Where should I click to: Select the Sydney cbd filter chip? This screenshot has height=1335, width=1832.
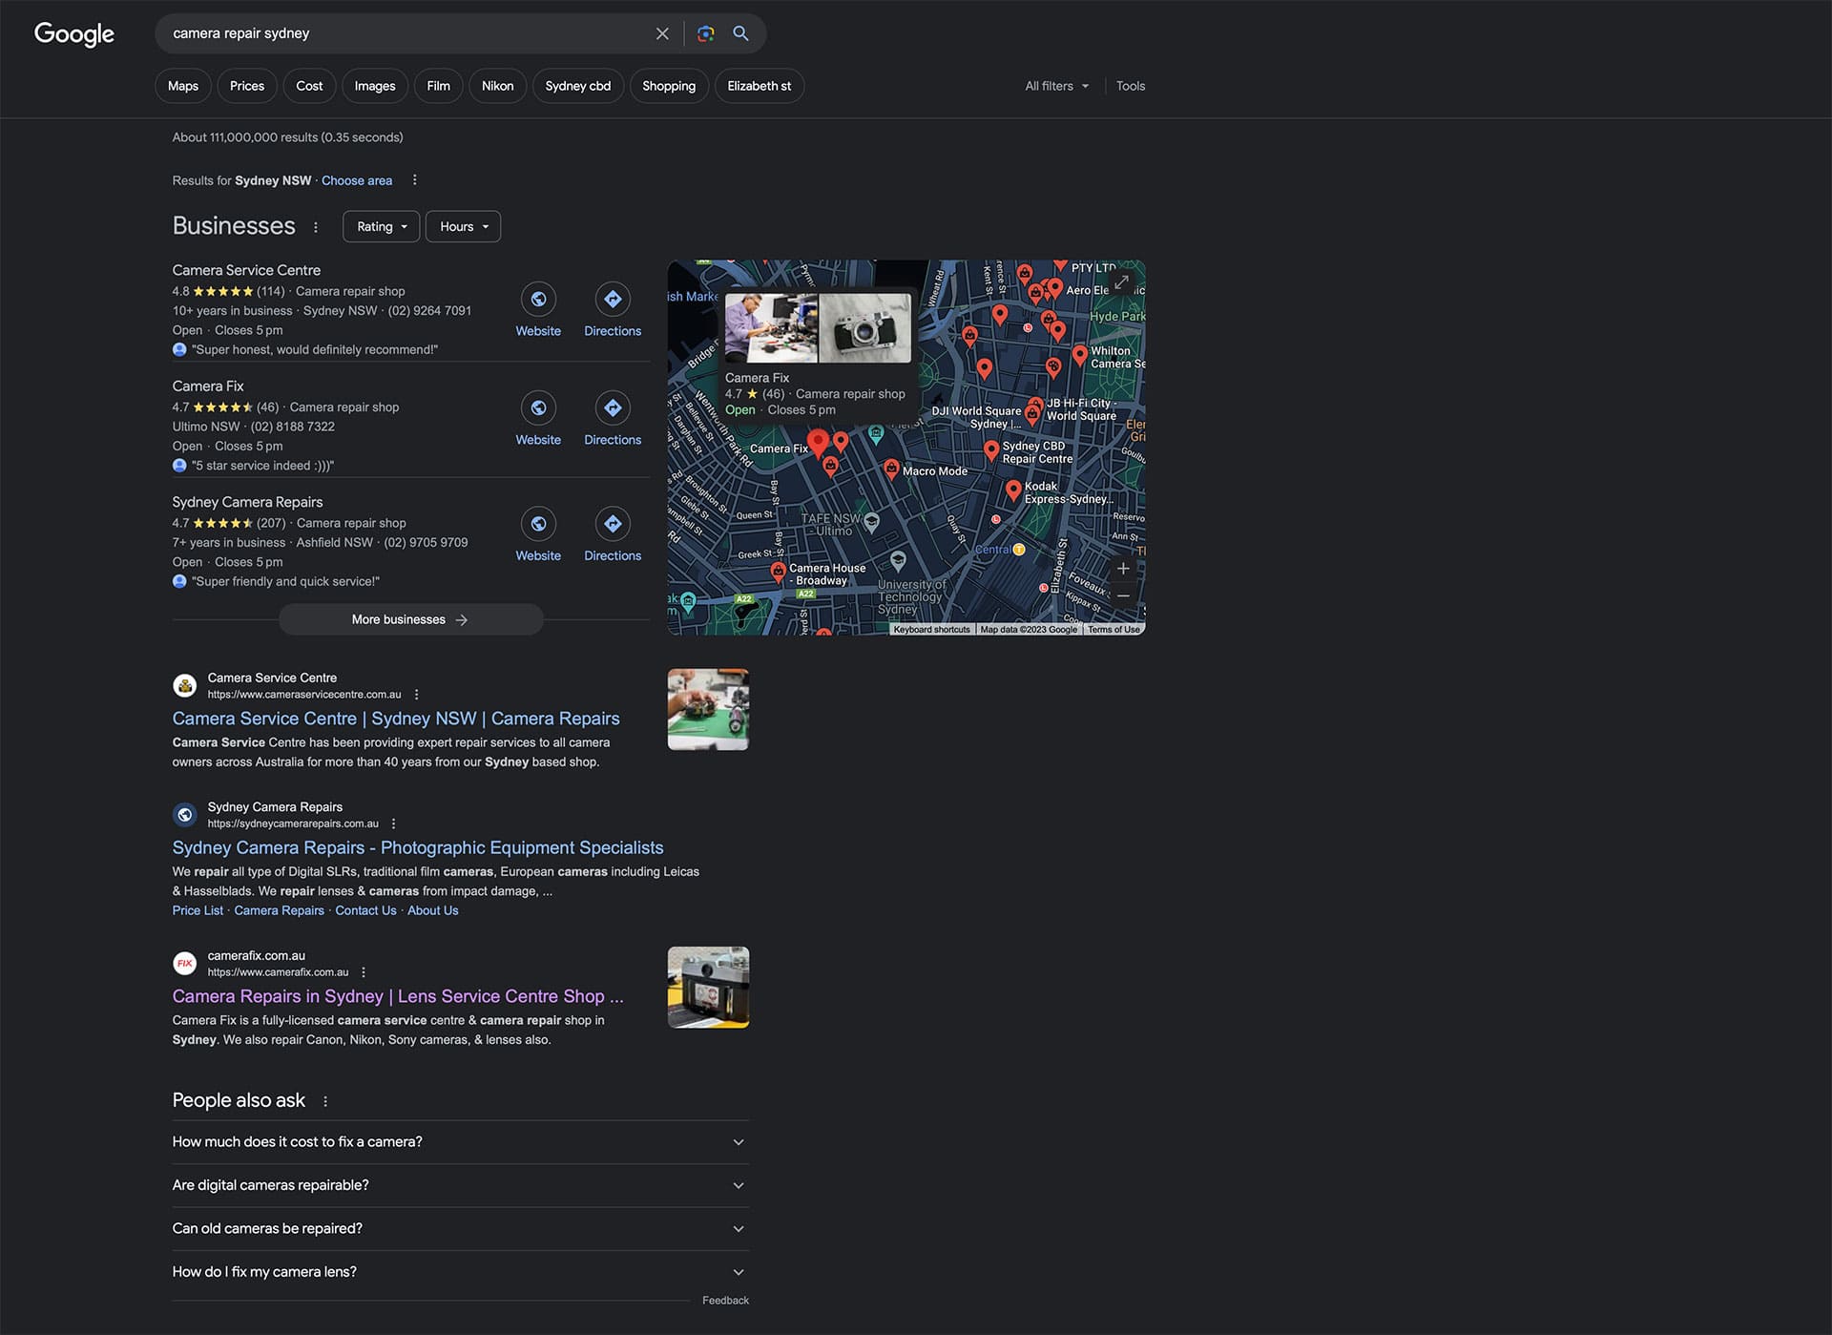pos(578,86)
